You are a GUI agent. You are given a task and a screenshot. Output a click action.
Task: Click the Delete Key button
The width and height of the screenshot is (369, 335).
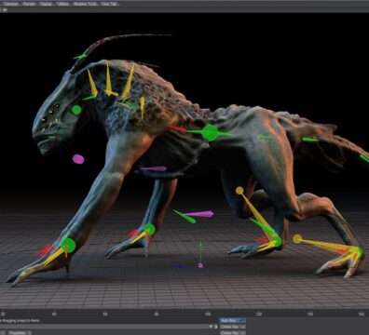pyautogui.click(x=233, y=333)
